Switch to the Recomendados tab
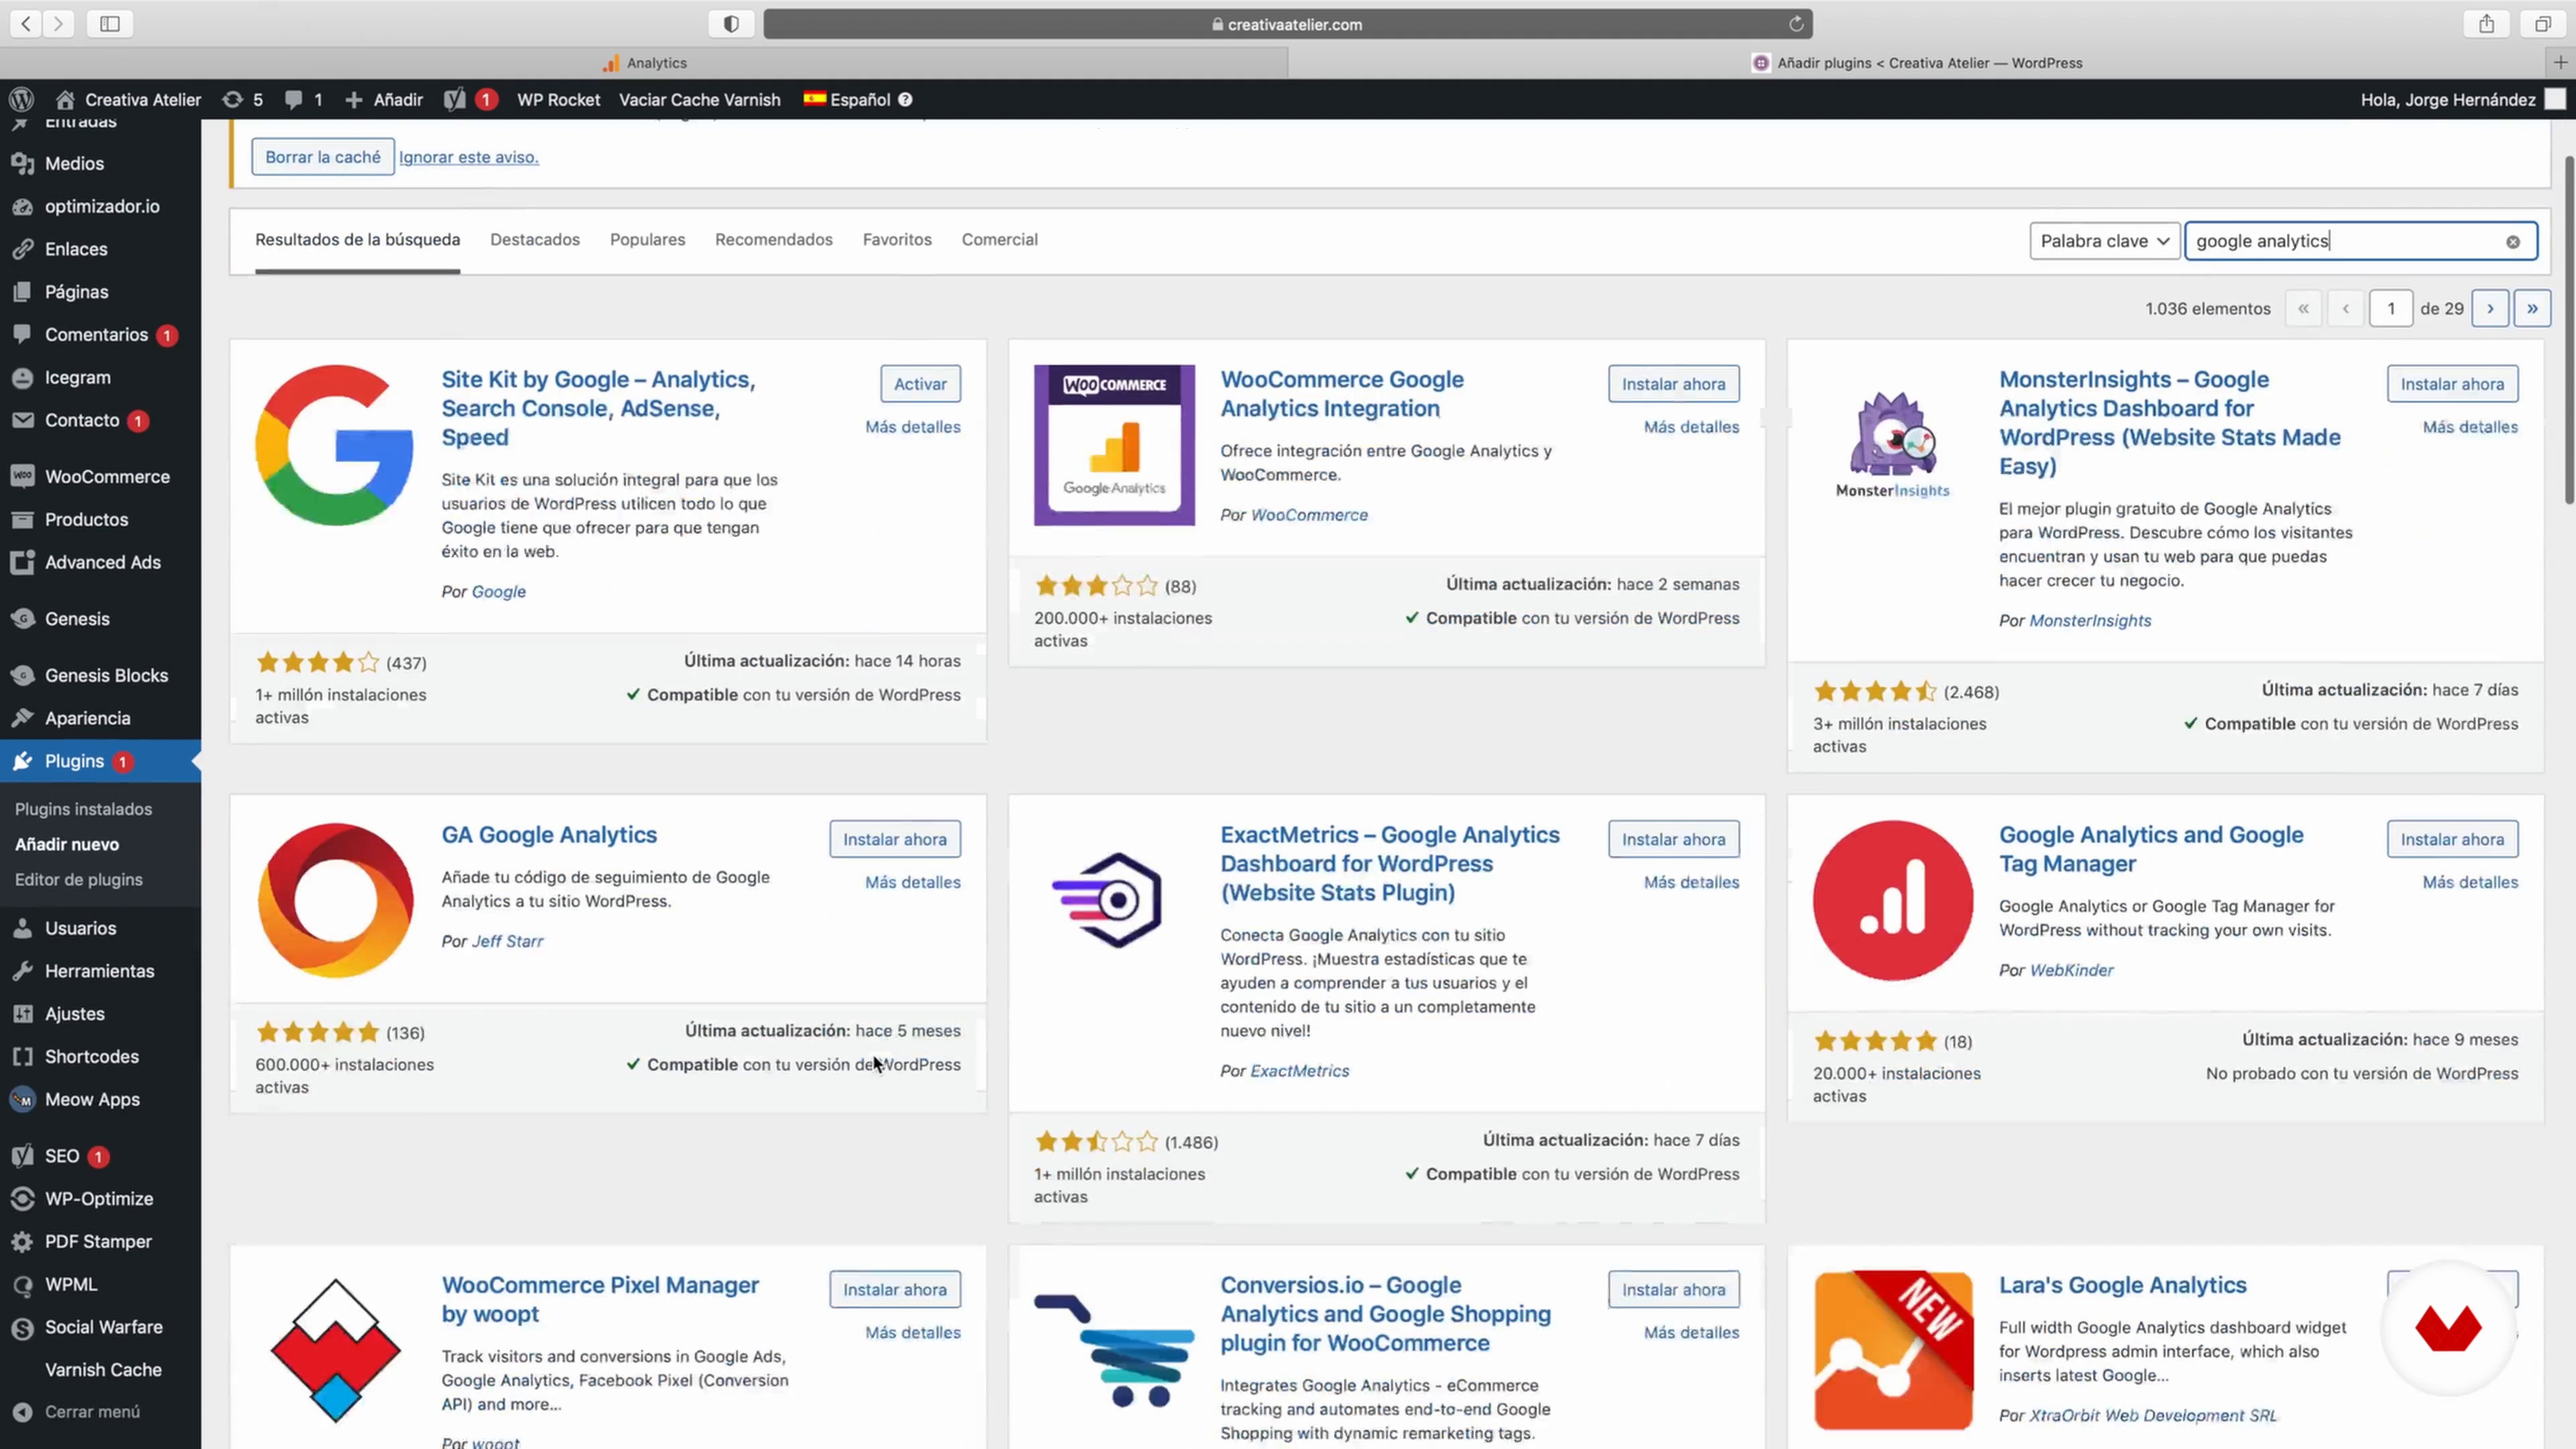 [774, 240]
